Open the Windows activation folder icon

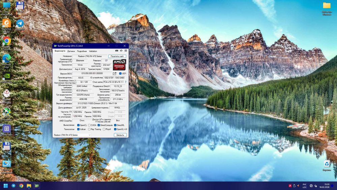(327, 9)
